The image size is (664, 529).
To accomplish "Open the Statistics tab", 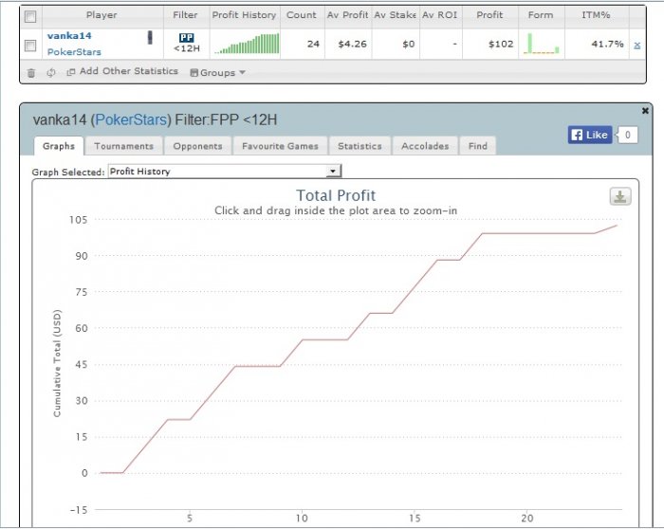I will coord(360,146).
